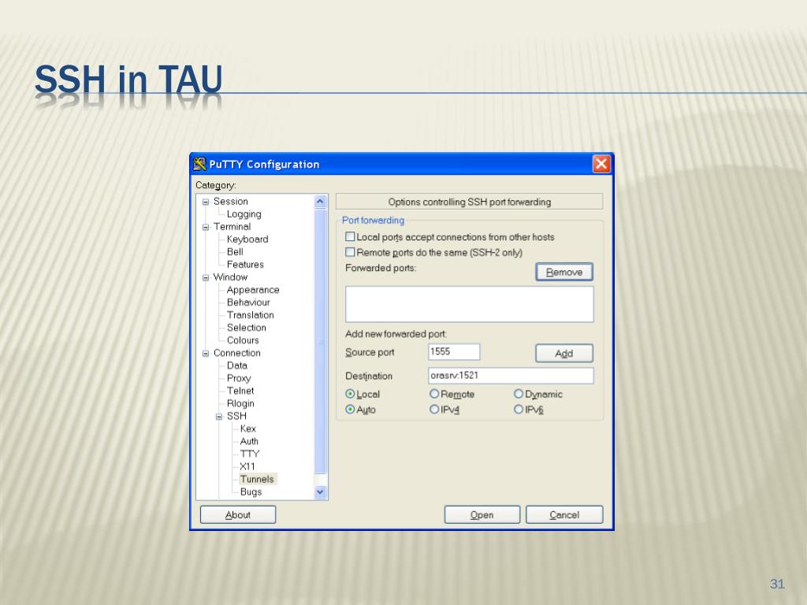The image size is (807, 605).
Task: Click the PuTTY icon in title bar
Action: (x=199, y=164)
